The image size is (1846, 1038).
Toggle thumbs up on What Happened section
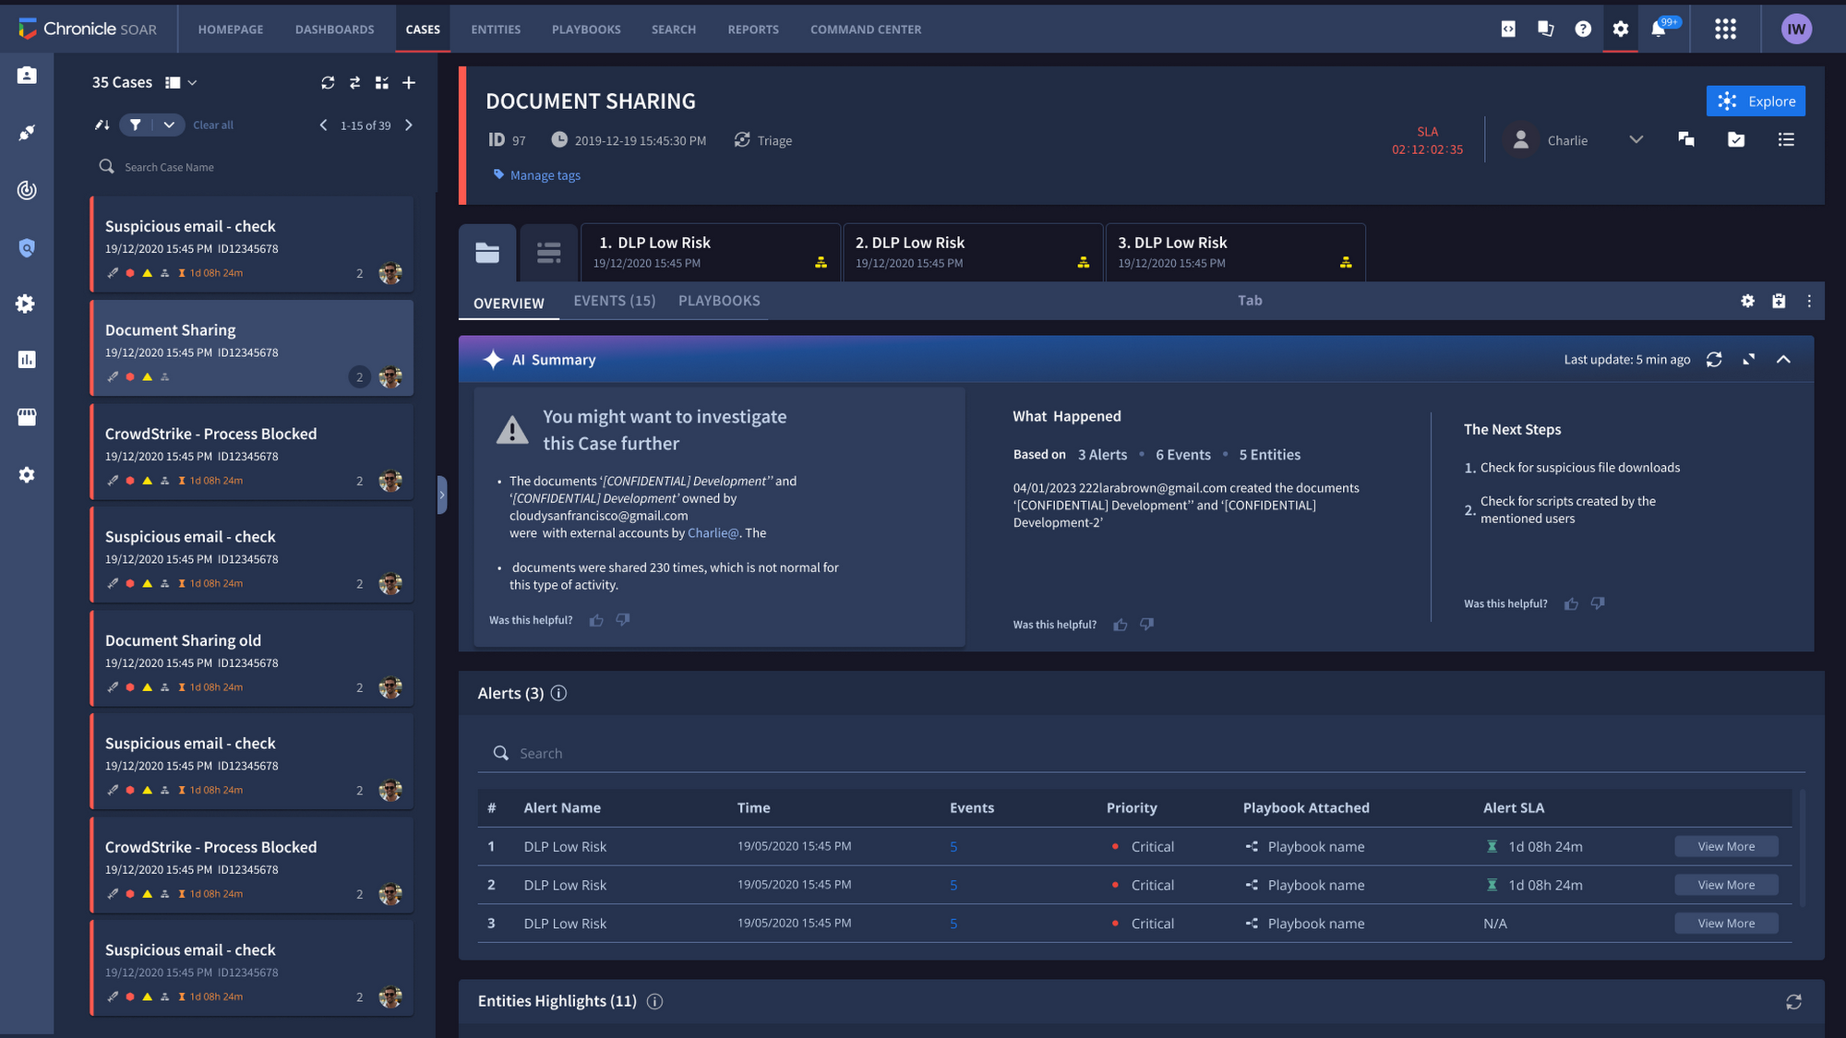pyautogui.click(x=1121, y=622)
